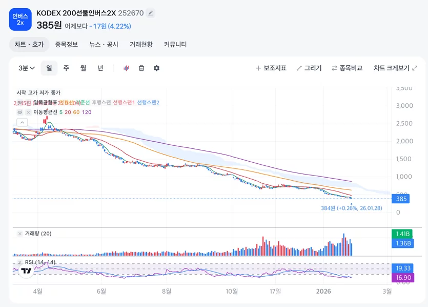This screenshot has width=428, height=307.
Task: Click the blue 385 current price tag
Action: (400, 199)
